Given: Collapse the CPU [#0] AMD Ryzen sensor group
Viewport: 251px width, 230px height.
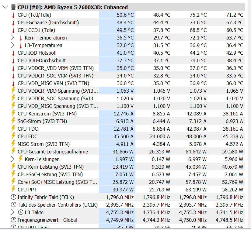Looking at the screenshot, I should click(5, 7).
